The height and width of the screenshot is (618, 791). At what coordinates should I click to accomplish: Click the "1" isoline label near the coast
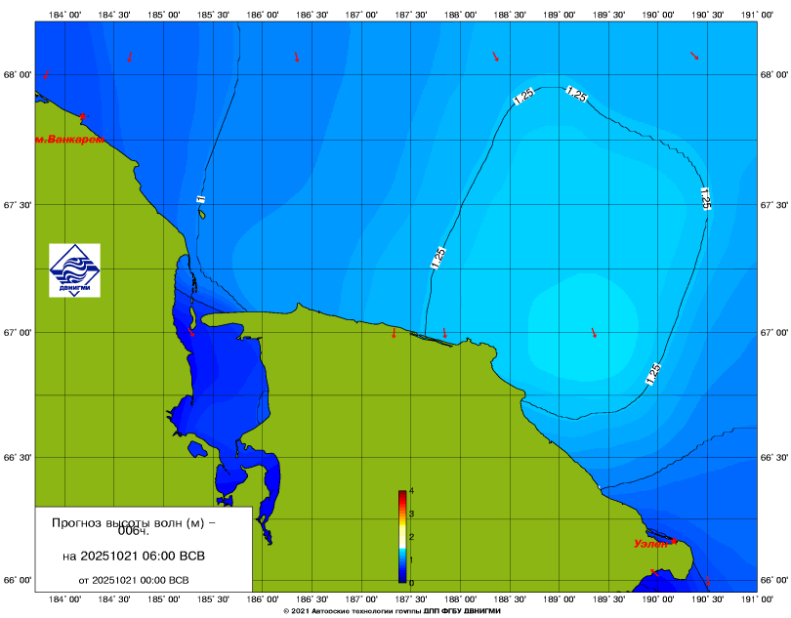tap(201, 198)
